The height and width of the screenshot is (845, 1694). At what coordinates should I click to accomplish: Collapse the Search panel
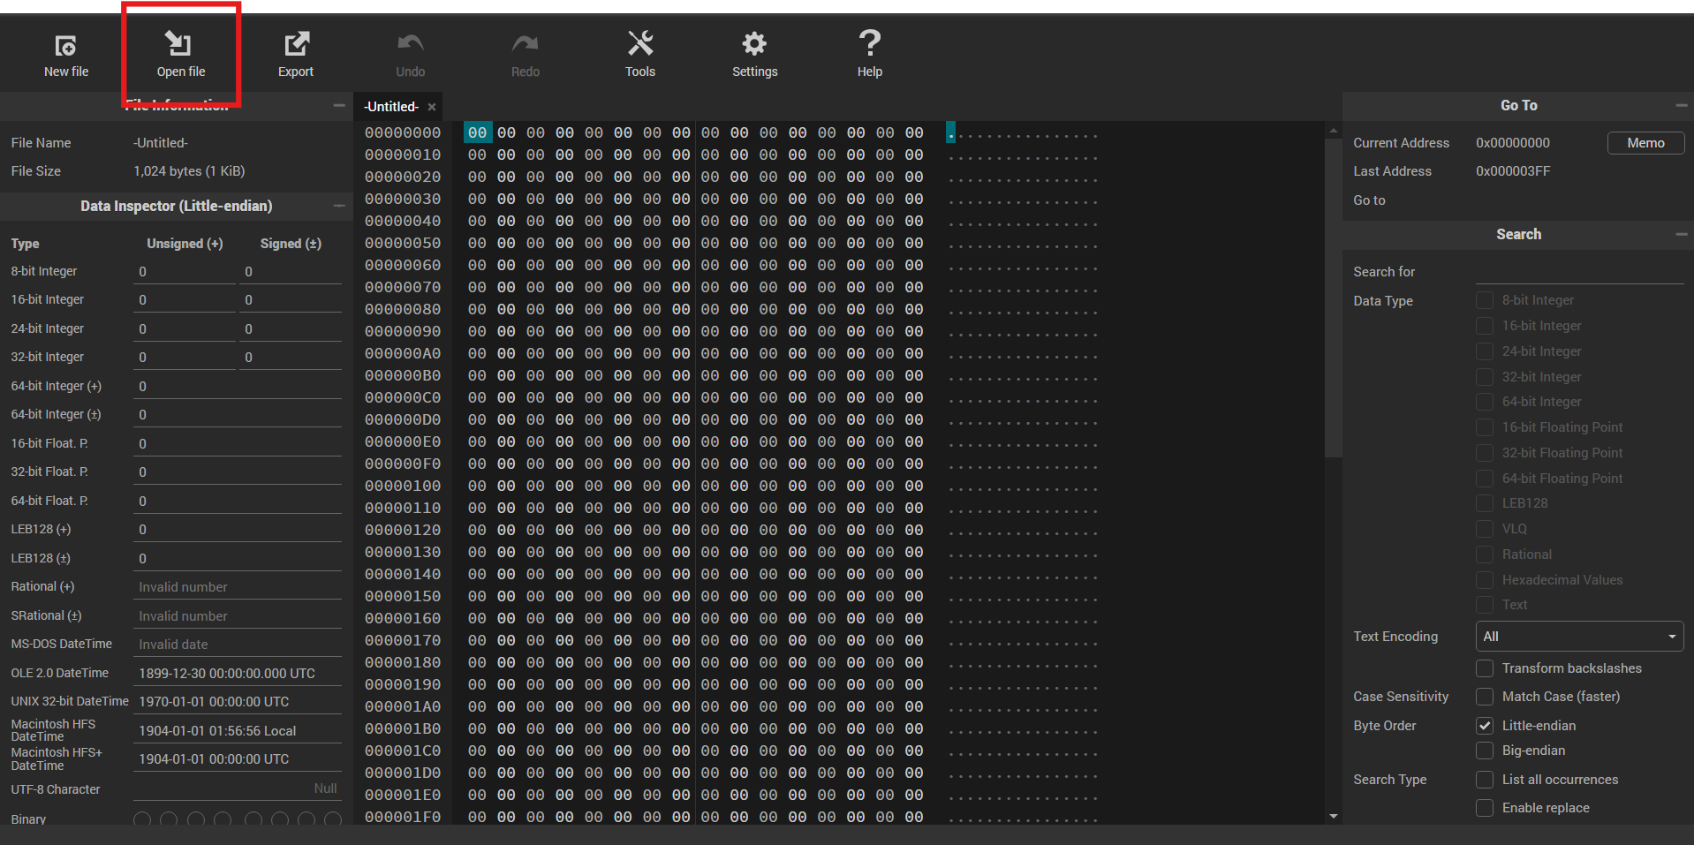tap(1682, 234)
